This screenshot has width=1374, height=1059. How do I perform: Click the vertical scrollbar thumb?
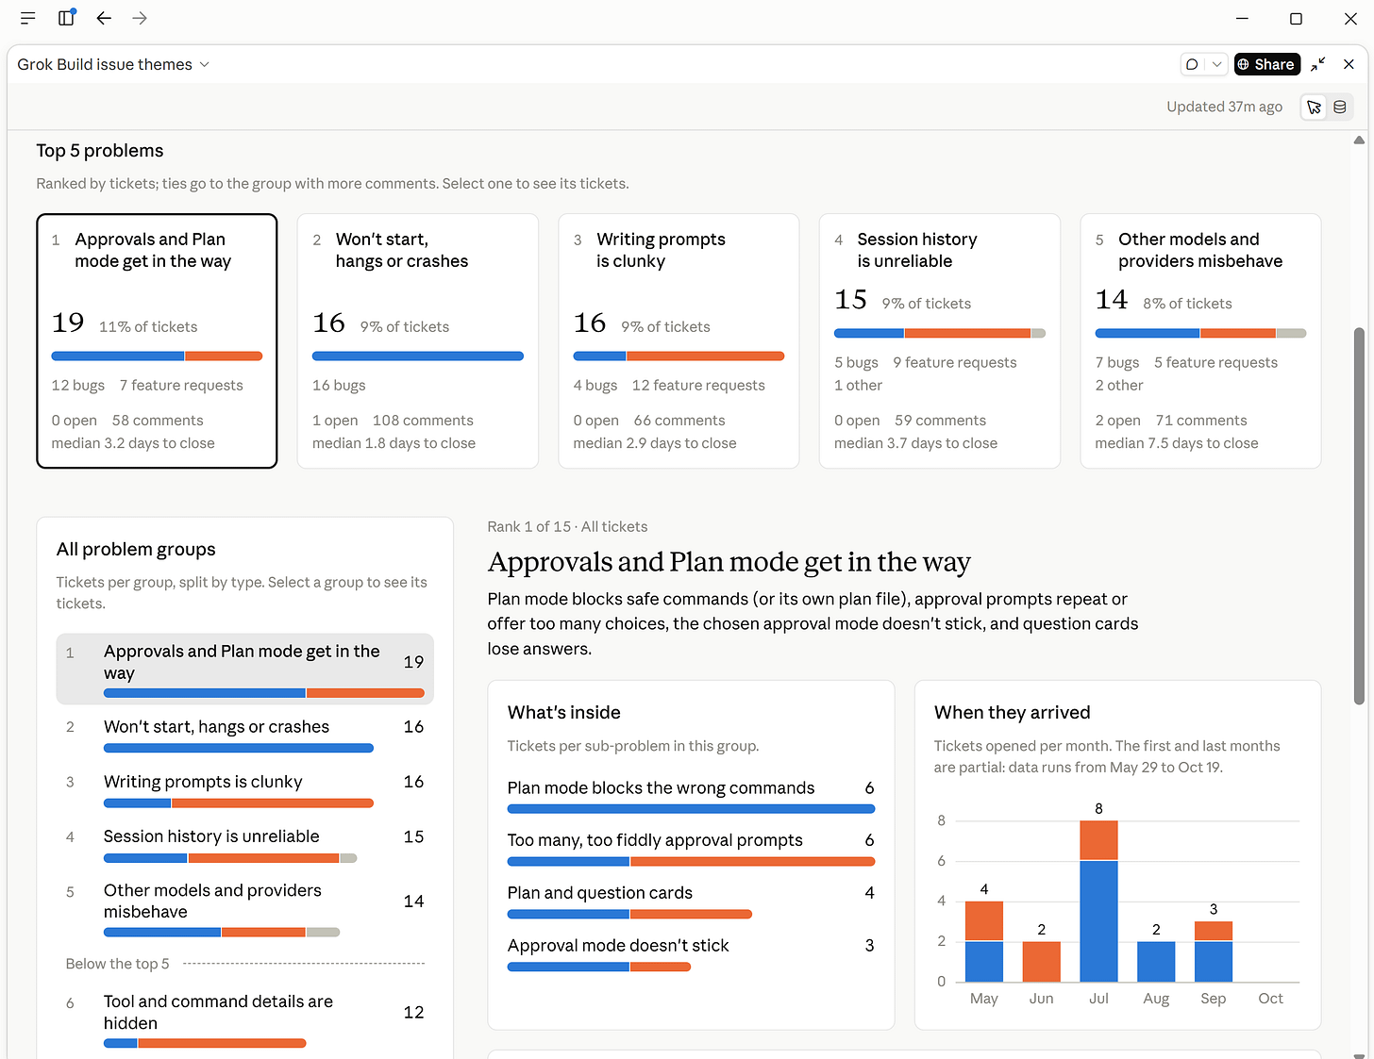[x=1359, y=516]
